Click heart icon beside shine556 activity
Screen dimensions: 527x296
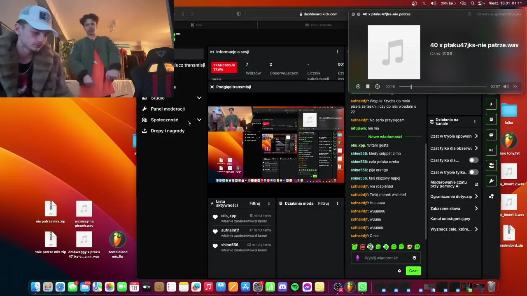coord(215,246)
